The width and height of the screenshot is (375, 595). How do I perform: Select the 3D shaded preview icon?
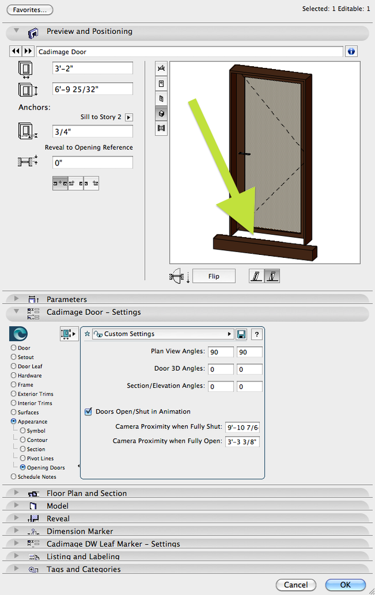click(x=161, y=113)
